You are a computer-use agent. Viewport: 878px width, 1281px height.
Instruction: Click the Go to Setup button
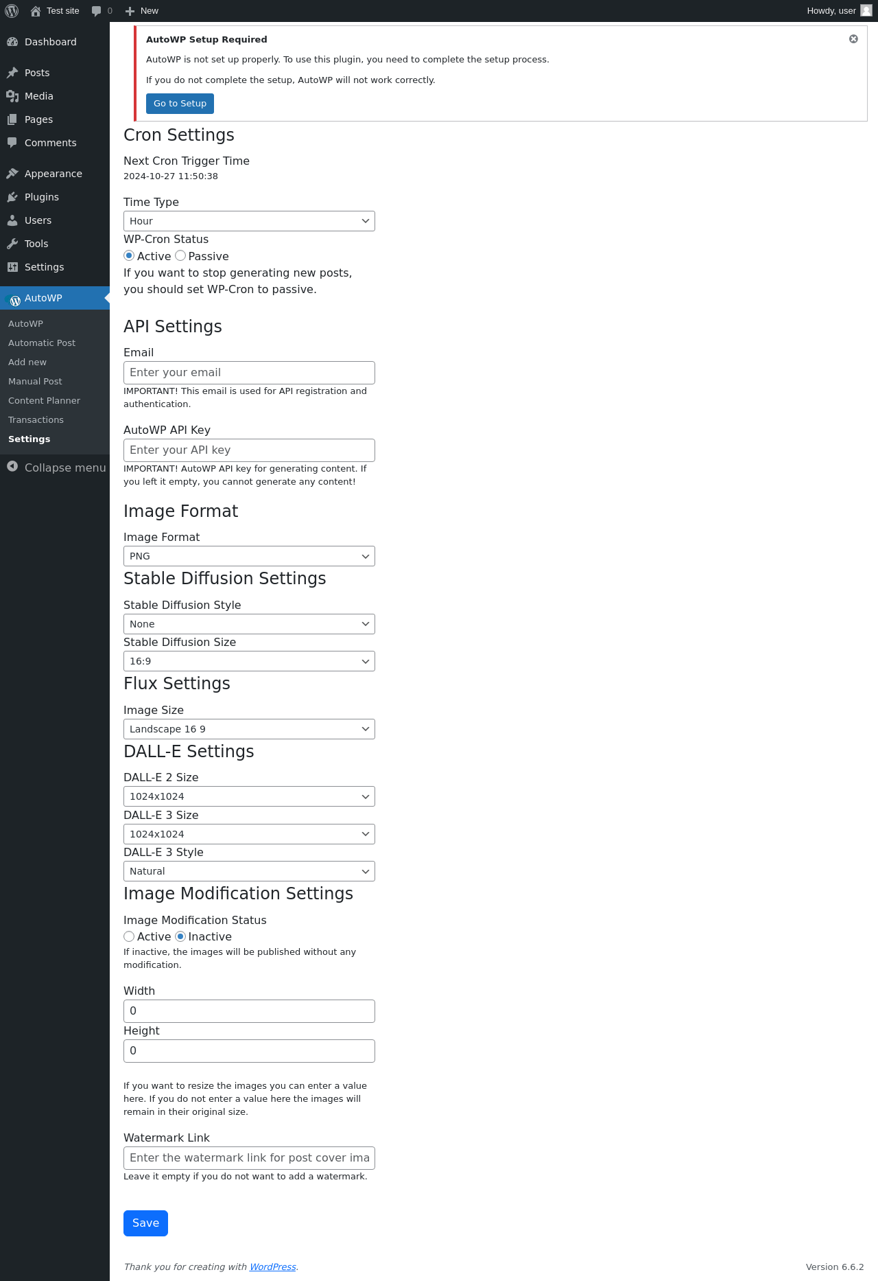click(x=180, y=104)
